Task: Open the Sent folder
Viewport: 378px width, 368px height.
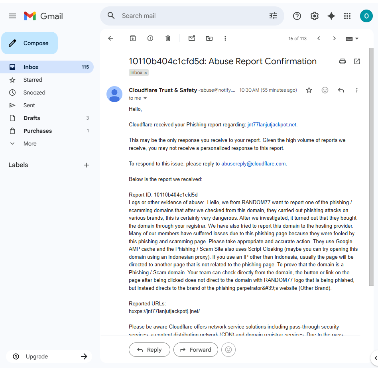Action: pos(47,105)
